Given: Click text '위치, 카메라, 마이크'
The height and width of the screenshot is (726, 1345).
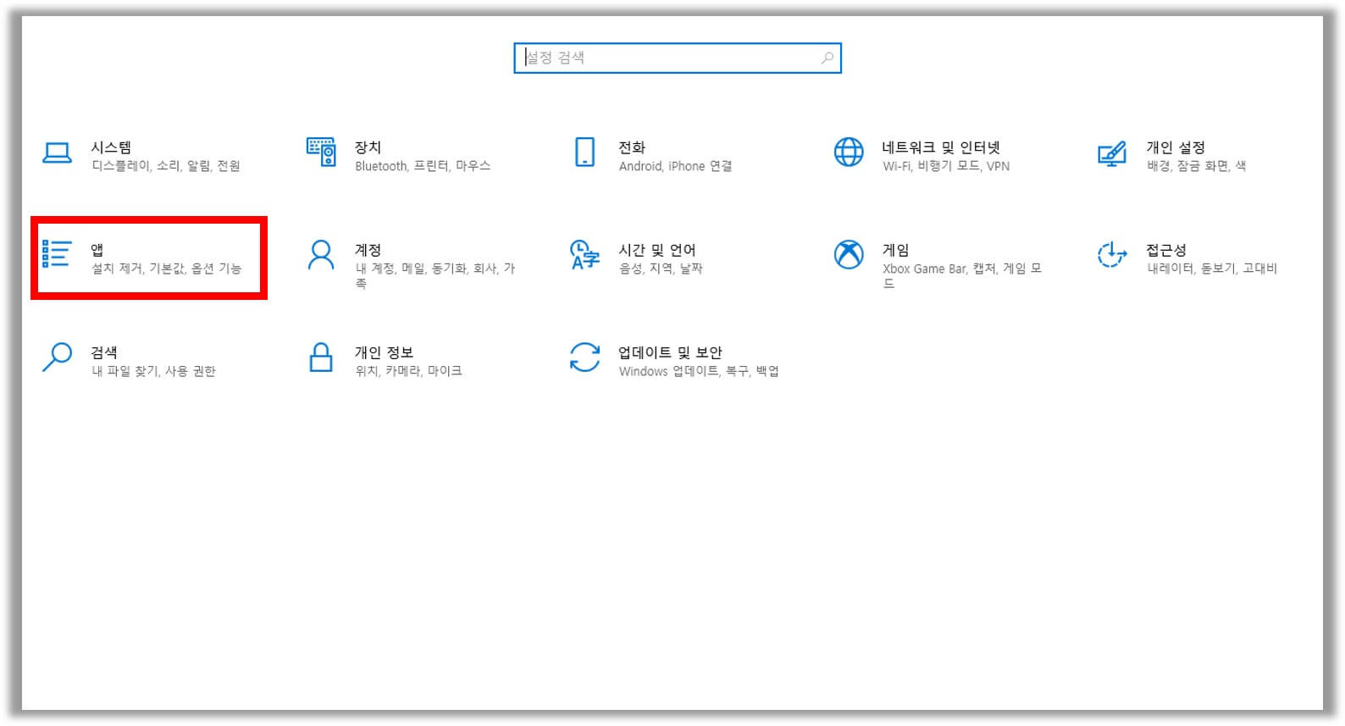Looking at the screenshot, I should tap(408, 371).
